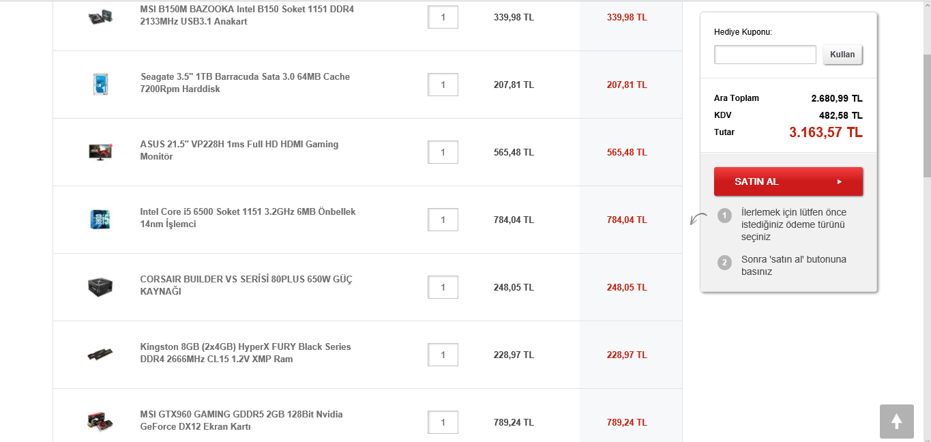The height and width of the screenshot is (442, 931).
Task: Open the ASUS VP228H monitor product image
Action: 100,151
